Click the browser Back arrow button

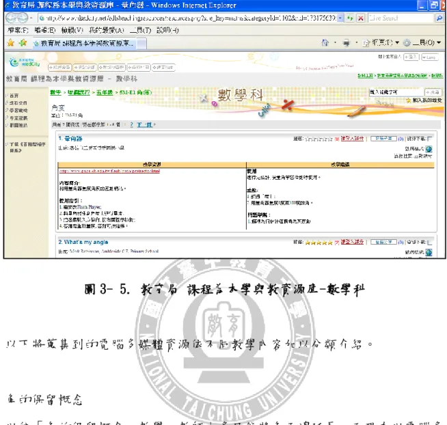[12, 18]
